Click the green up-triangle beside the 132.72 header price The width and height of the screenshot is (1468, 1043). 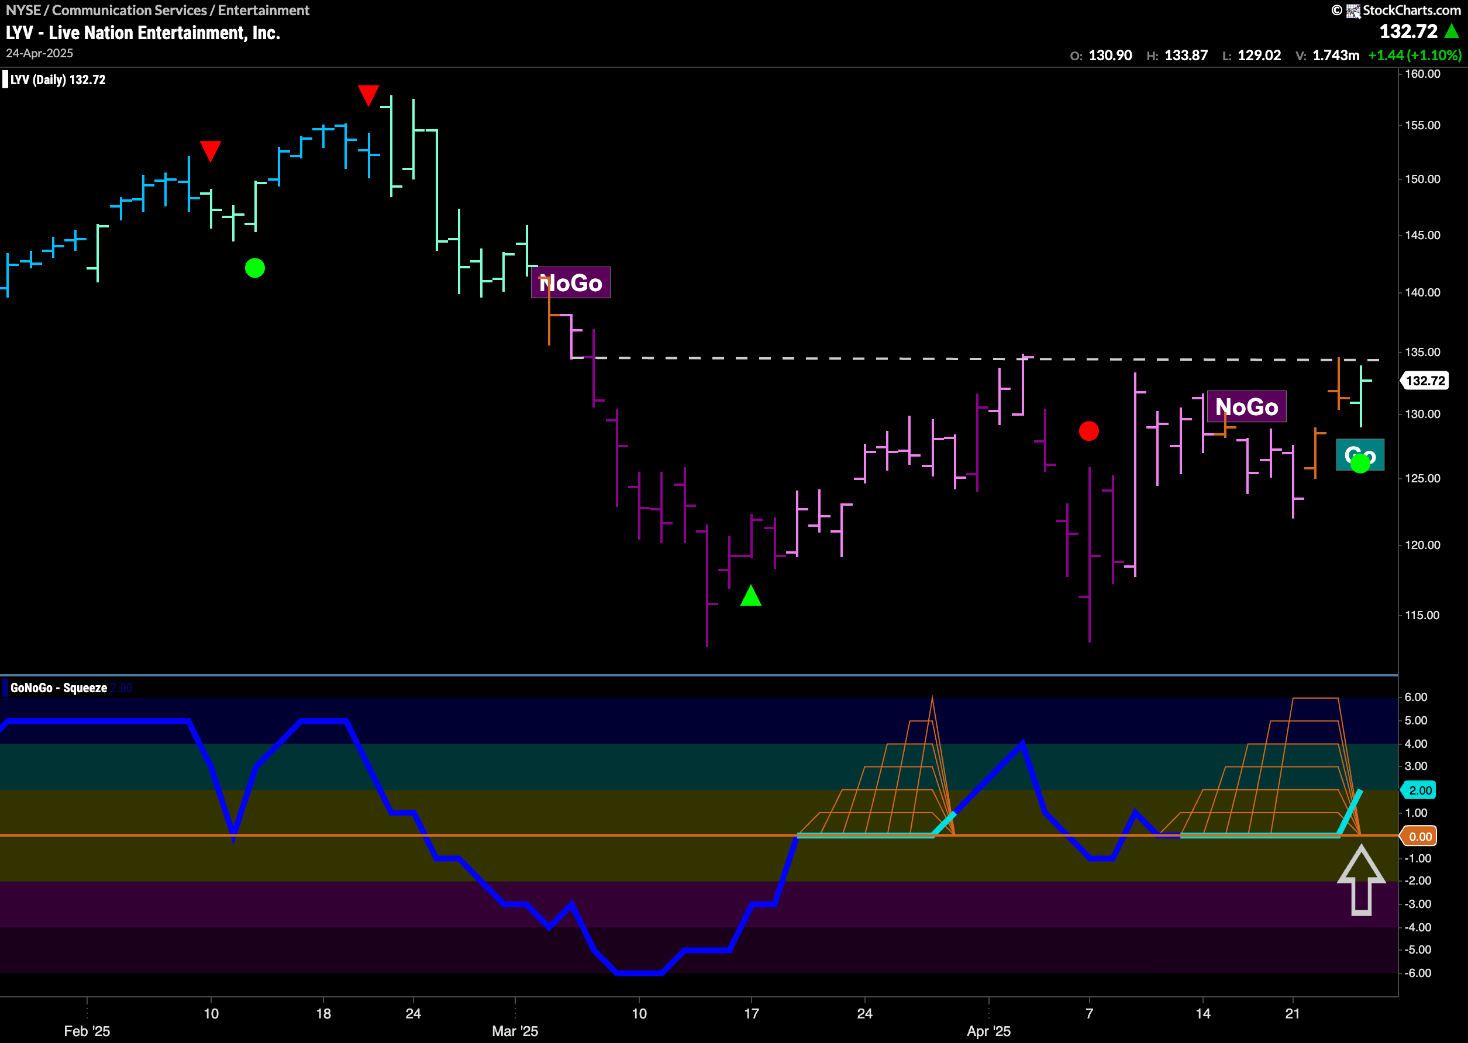(1450, 31)
